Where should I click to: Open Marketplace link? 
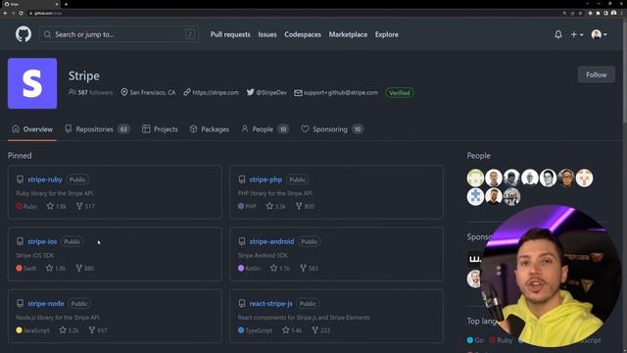348,34
